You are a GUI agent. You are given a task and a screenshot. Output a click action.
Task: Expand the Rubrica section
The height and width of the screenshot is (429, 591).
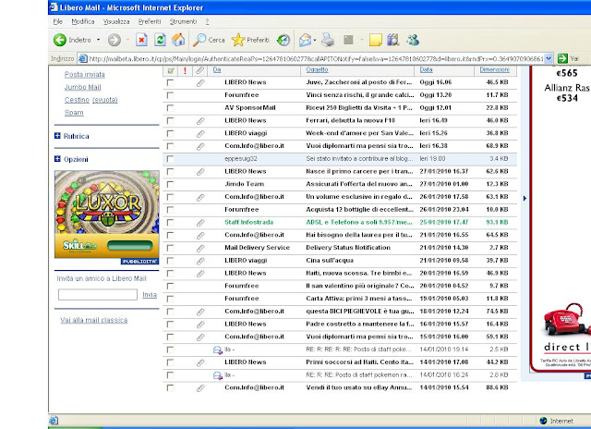click(x=57, y=136)
